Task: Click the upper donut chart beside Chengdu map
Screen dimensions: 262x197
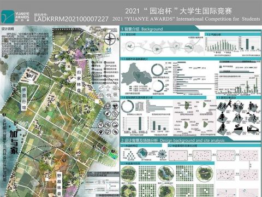Action: (157, 70)
